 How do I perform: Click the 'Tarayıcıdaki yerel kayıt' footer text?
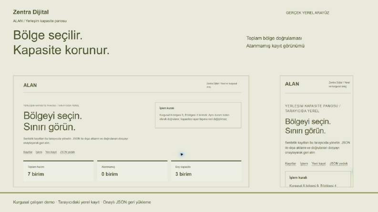click(79, 202)
